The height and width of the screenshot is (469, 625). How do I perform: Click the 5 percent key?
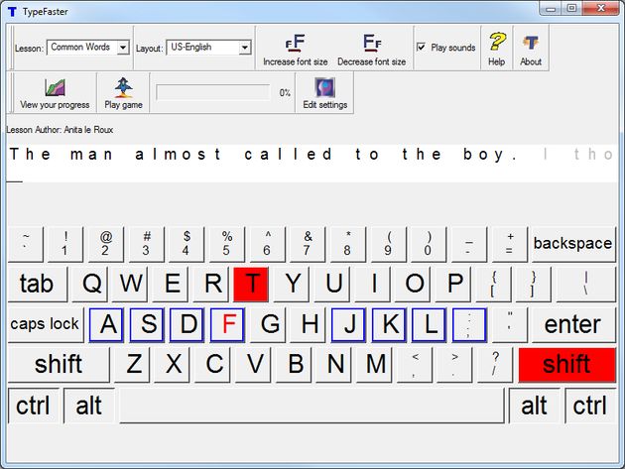pyautogui.click(x=227, y=244)
